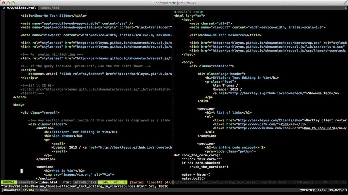Click the An inline code snippet heading line
Image resolution: width=348 pixels, height=195 pixels.
tap(235, 148)
